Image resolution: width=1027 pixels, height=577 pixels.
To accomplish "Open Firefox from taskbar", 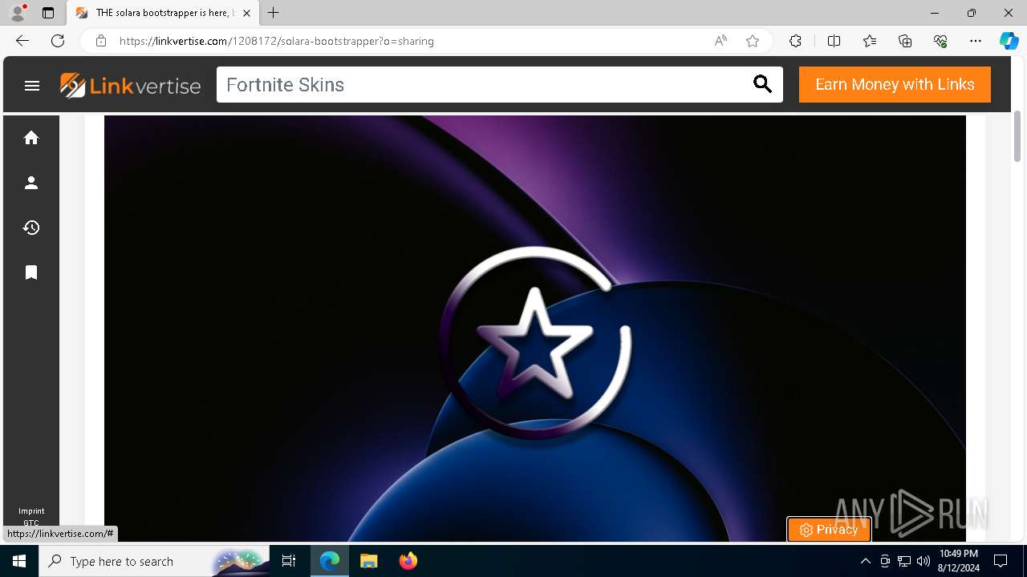I will tap(408, 561).
